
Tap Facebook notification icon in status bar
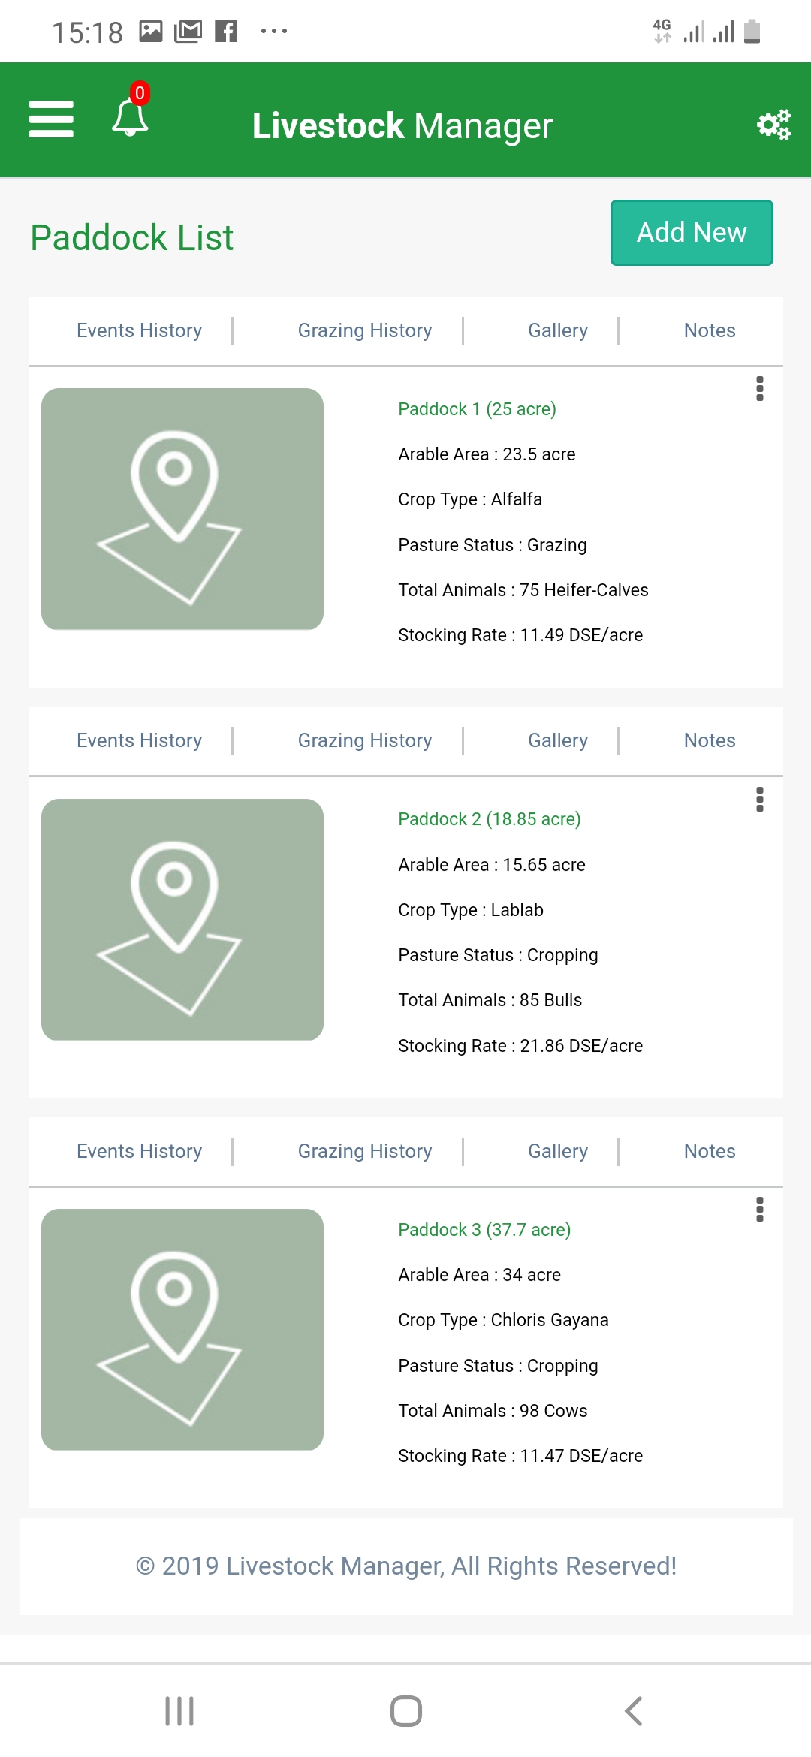tap(226, 31)
